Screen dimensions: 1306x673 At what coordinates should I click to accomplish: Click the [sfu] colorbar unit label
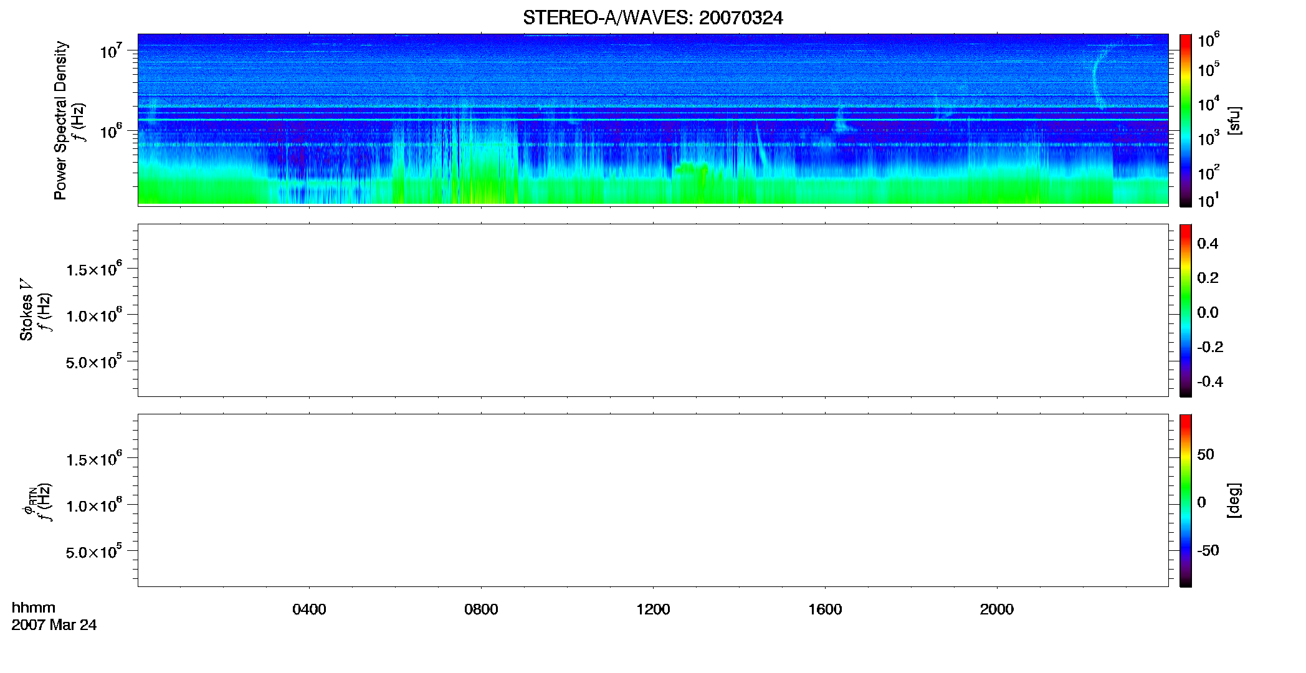(1234, 120)
